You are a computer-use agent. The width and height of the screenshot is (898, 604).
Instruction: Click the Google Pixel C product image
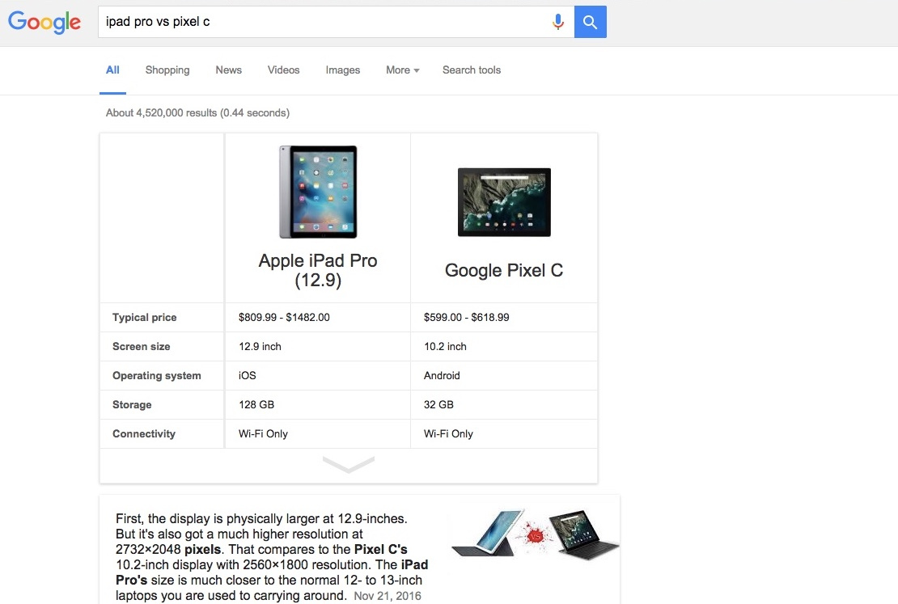504,202
